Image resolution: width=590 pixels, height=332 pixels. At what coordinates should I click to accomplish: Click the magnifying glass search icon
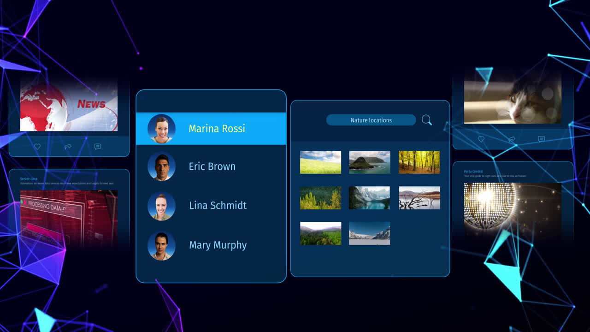point(427,120)
